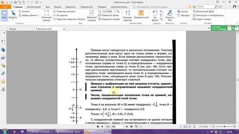
Task: Fit page By Width (По ширине)
Action: pos(60,15)
